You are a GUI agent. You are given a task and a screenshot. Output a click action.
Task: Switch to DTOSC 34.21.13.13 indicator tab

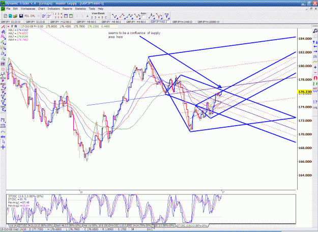[x=36, y=225]
